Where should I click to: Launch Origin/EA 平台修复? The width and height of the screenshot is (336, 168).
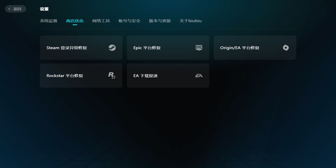[255, 48]
